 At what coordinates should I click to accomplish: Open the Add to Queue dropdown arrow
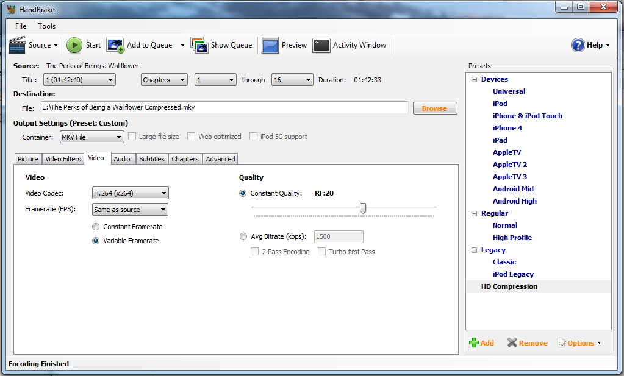coord(182,45)
